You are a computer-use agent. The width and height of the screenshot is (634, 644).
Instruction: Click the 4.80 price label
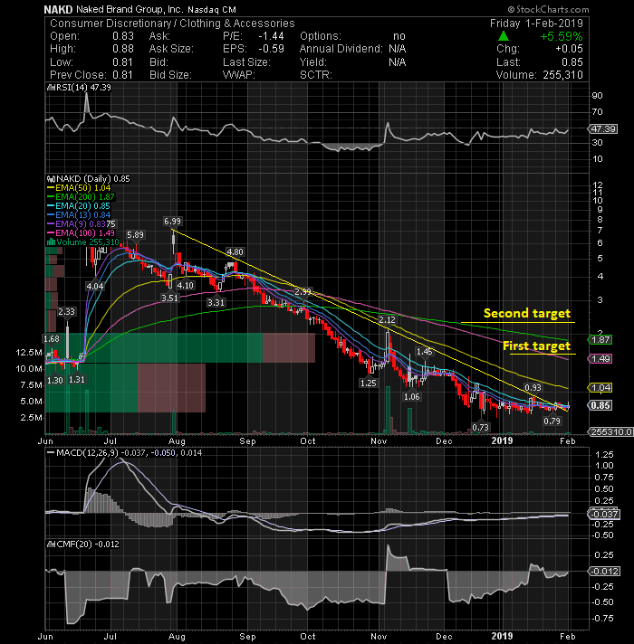click(235, 252)
